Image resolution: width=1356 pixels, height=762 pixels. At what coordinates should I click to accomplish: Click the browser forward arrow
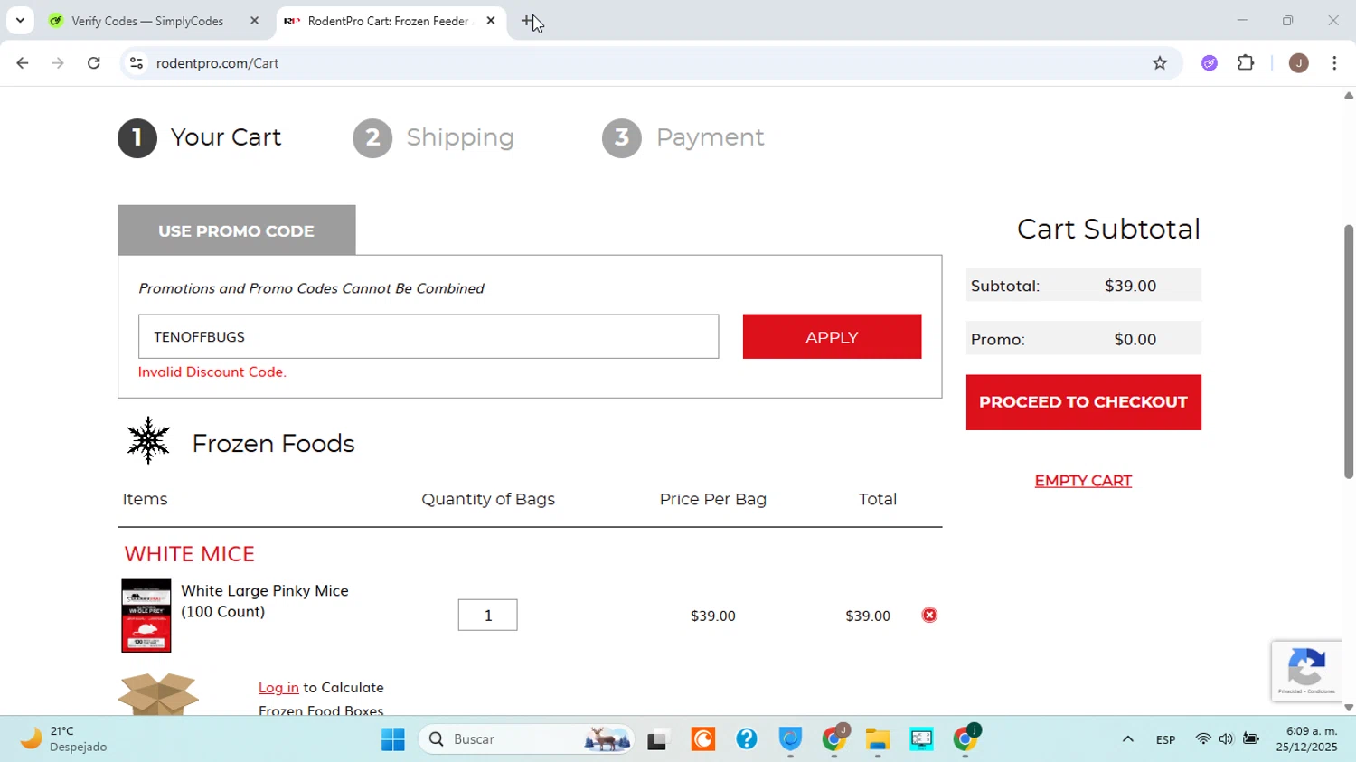[x=58, y=63]
